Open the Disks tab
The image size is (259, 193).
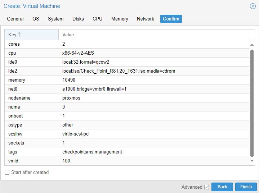pos(78,19)
